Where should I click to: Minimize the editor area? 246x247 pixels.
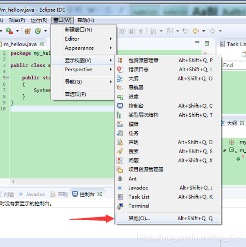point(197,42)
